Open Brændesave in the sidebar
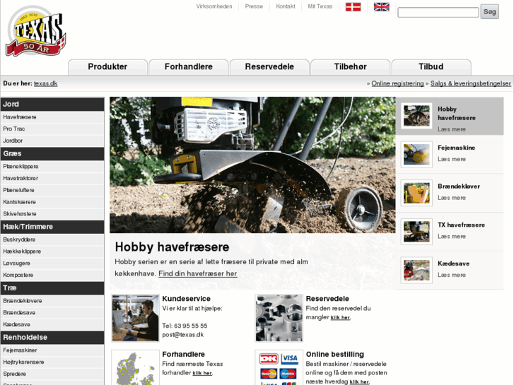 click(52, 312)
